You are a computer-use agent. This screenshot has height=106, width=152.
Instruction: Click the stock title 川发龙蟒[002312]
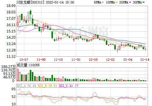point(30,2)
